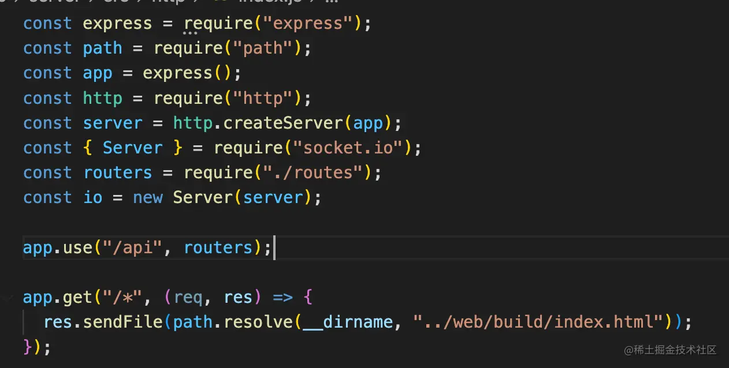Click the { Server } destructured import
The image size is (729, 368).
[133, 148]
